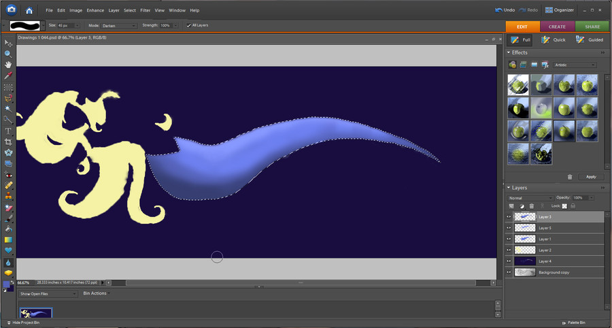Select the Red Eye Removal tool
Screen dimensions: 612x328
[x=8, y=174]
